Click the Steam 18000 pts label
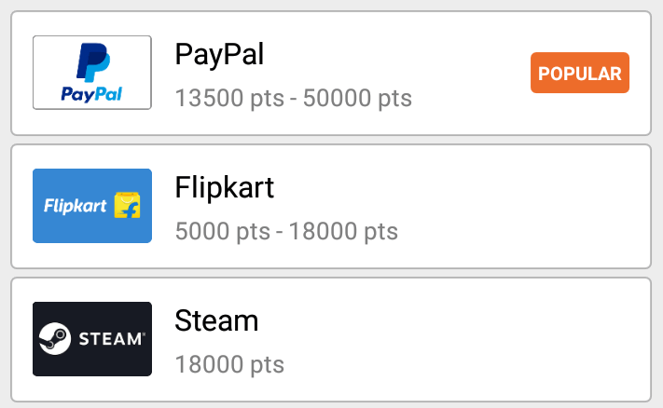 229,364
